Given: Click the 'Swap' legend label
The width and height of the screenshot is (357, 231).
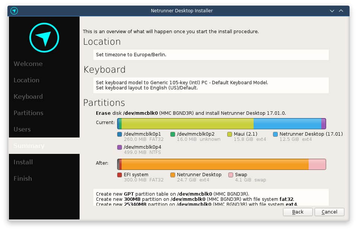Looking at the screenshot, I should click(241, 174).
